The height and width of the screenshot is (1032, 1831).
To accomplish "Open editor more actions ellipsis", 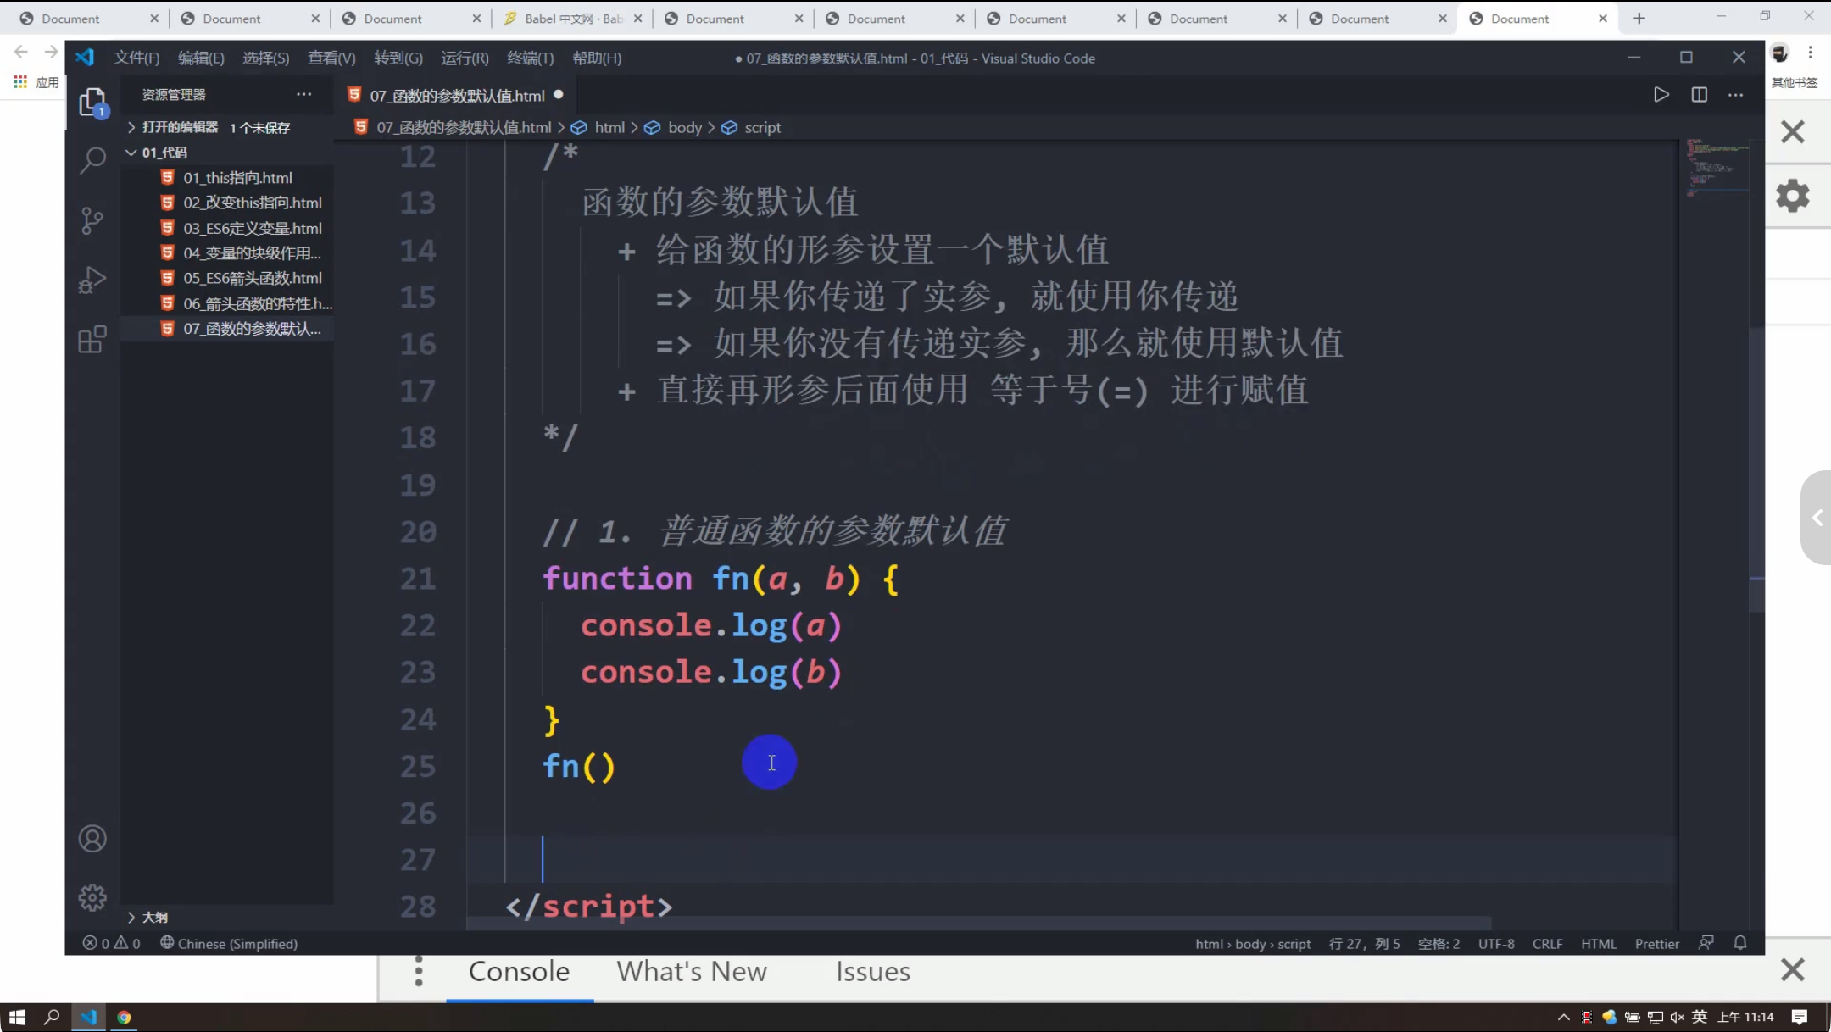I will pos(1735,95).
